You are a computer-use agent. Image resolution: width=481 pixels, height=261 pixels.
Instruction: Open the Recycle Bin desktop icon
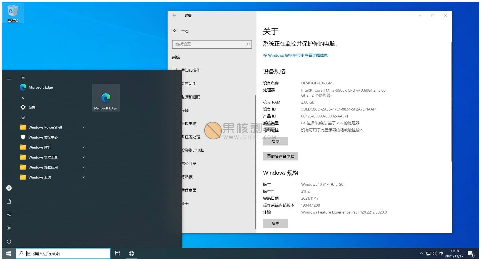13,13
